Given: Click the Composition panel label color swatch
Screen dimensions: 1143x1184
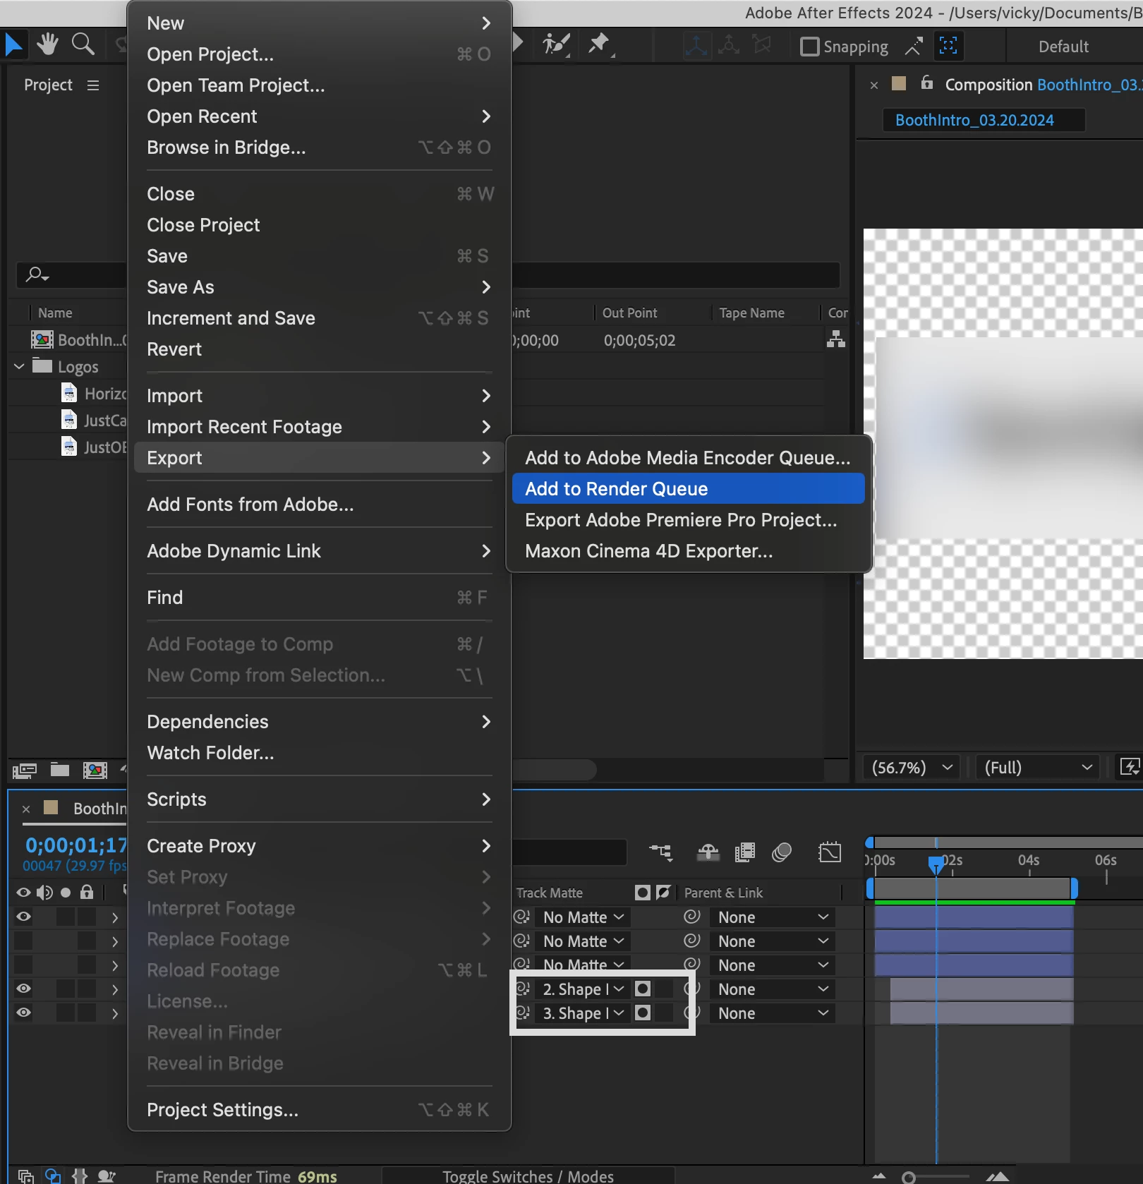Looking at the screenshot, I should point(899,83).
